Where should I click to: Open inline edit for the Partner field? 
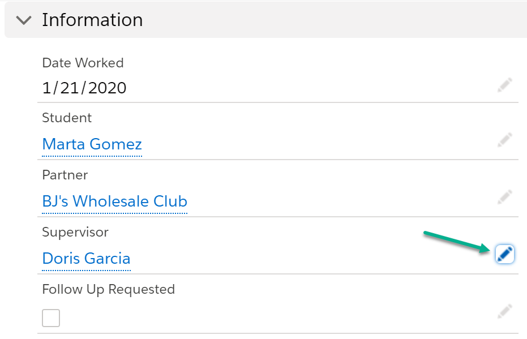click(x=504, y=197)
